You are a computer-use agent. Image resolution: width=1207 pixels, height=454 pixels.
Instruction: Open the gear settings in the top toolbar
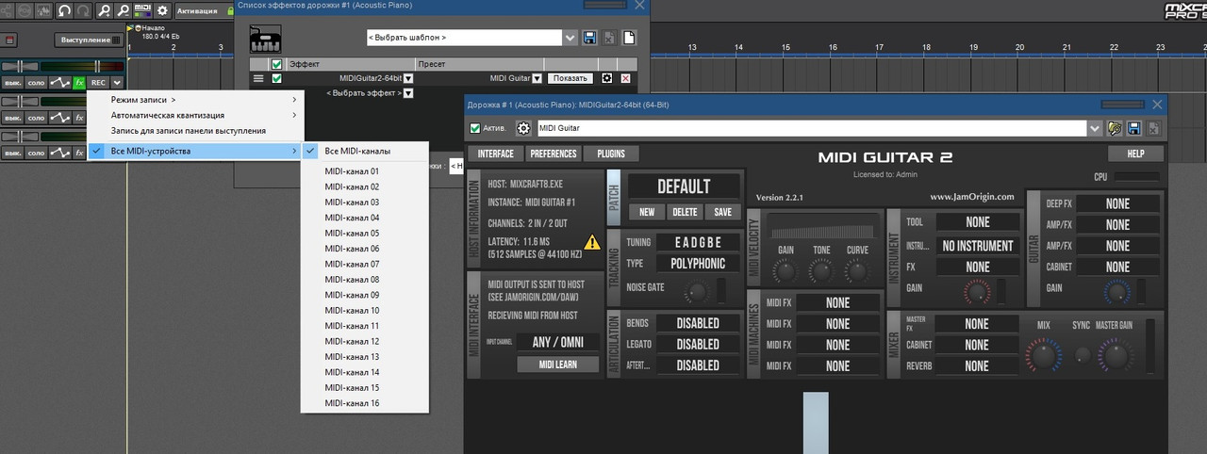click(x=162, y=11)
